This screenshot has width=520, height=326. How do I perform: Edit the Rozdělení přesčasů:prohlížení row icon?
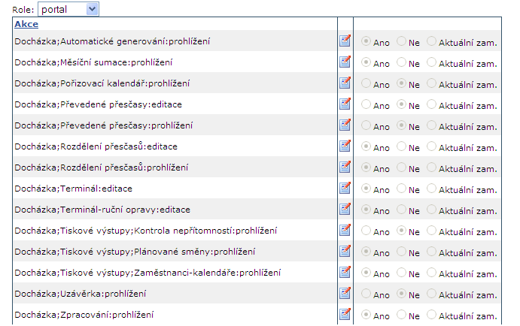[345, 167]
